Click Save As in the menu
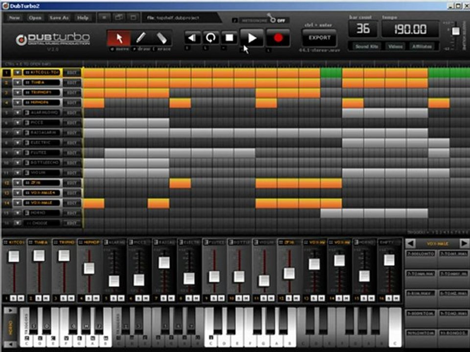Image resolution: width=470 pixels, height=352 pixels. [59, 18]
